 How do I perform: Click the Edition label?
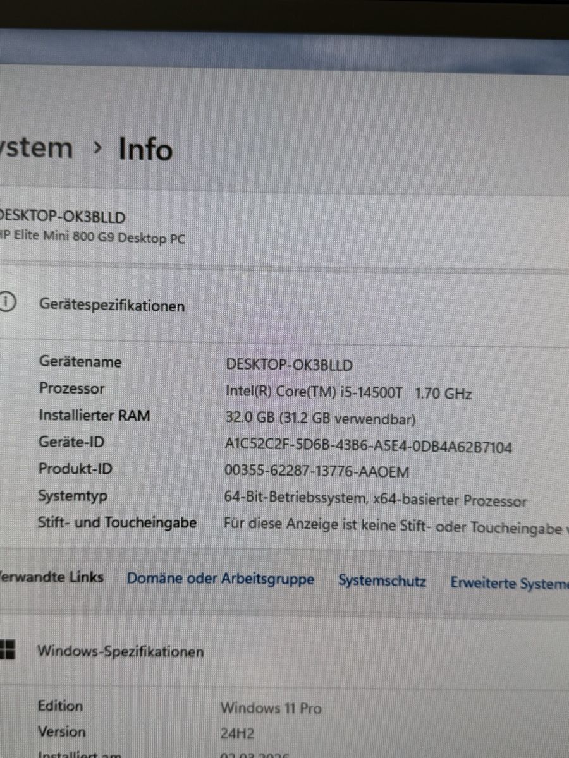[60, 706]
